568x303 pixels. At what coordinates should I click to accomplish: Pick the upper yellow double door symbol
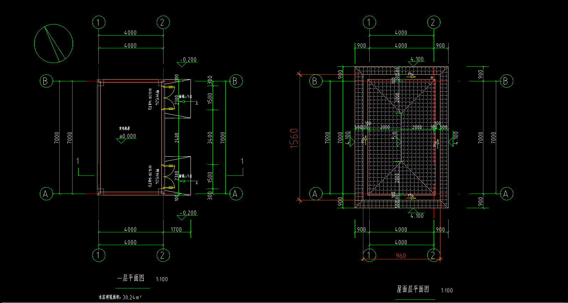pos(169,98)
